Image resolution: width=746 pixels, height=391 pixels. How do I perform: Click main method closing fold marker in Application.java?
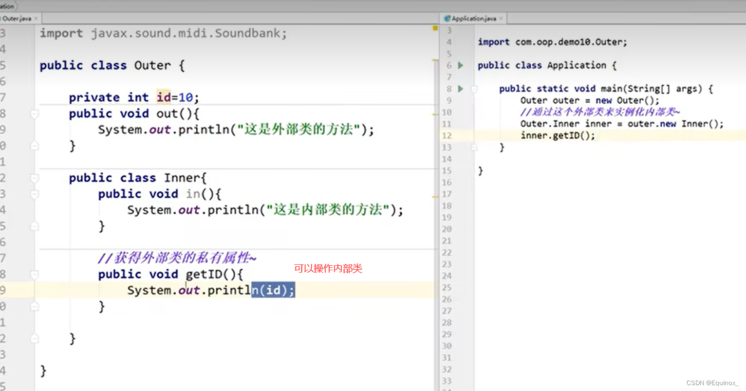pyautogui.click(x=474, y=147)
